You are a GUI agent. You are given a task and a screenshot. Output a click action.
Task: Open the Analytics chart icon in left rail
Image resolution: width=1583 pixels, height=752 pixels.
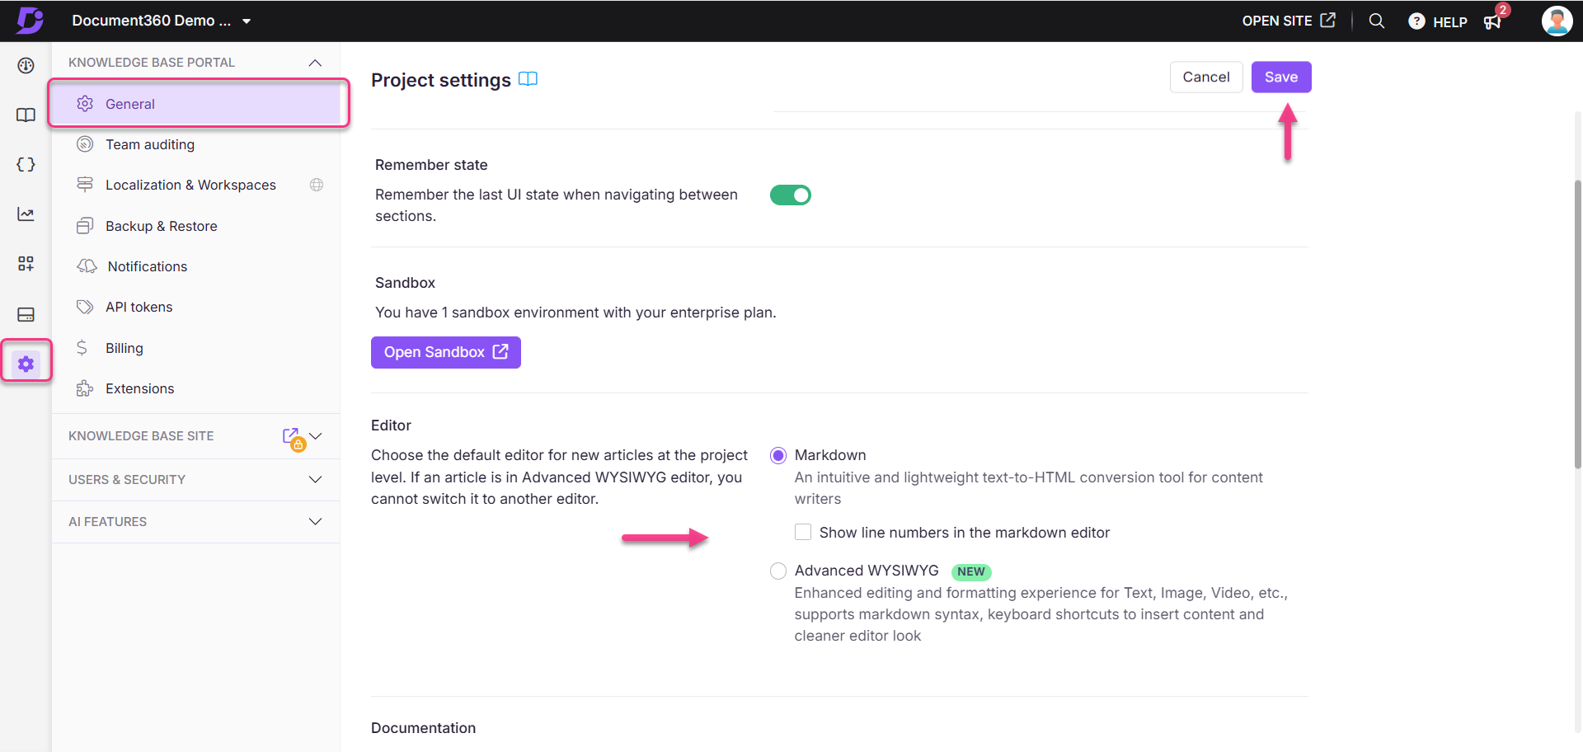[x=26, y=214]
